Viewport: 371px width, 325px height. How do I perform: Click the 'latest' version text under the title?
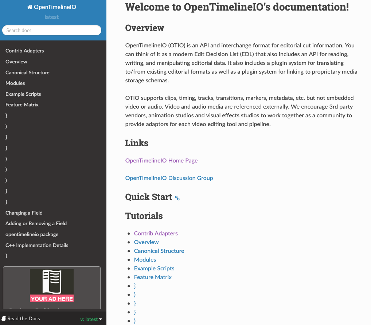point(52,17)
